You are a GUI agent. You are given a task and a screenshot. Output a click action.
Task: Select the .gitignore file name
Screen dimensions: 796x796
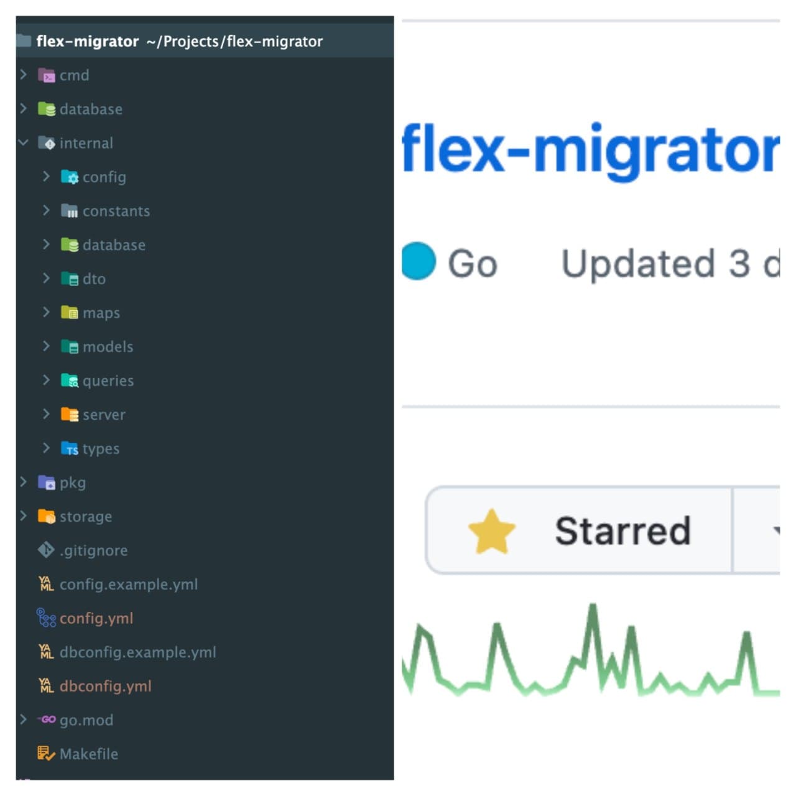[x=93, y=550]
